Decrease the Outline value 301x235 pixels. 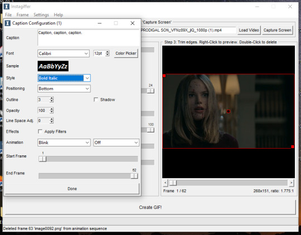tap(51, 101)
